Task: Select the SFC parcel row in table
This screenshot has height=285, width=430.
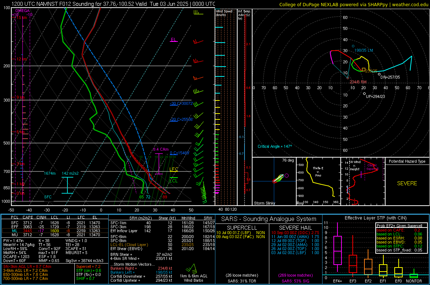Action: 55,223
